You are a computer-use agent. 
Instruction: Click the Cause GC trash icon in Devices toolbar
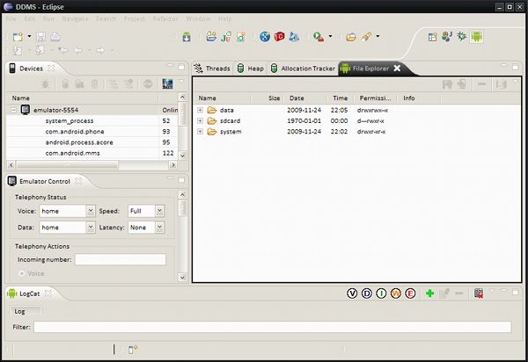[x=95, y=83]
